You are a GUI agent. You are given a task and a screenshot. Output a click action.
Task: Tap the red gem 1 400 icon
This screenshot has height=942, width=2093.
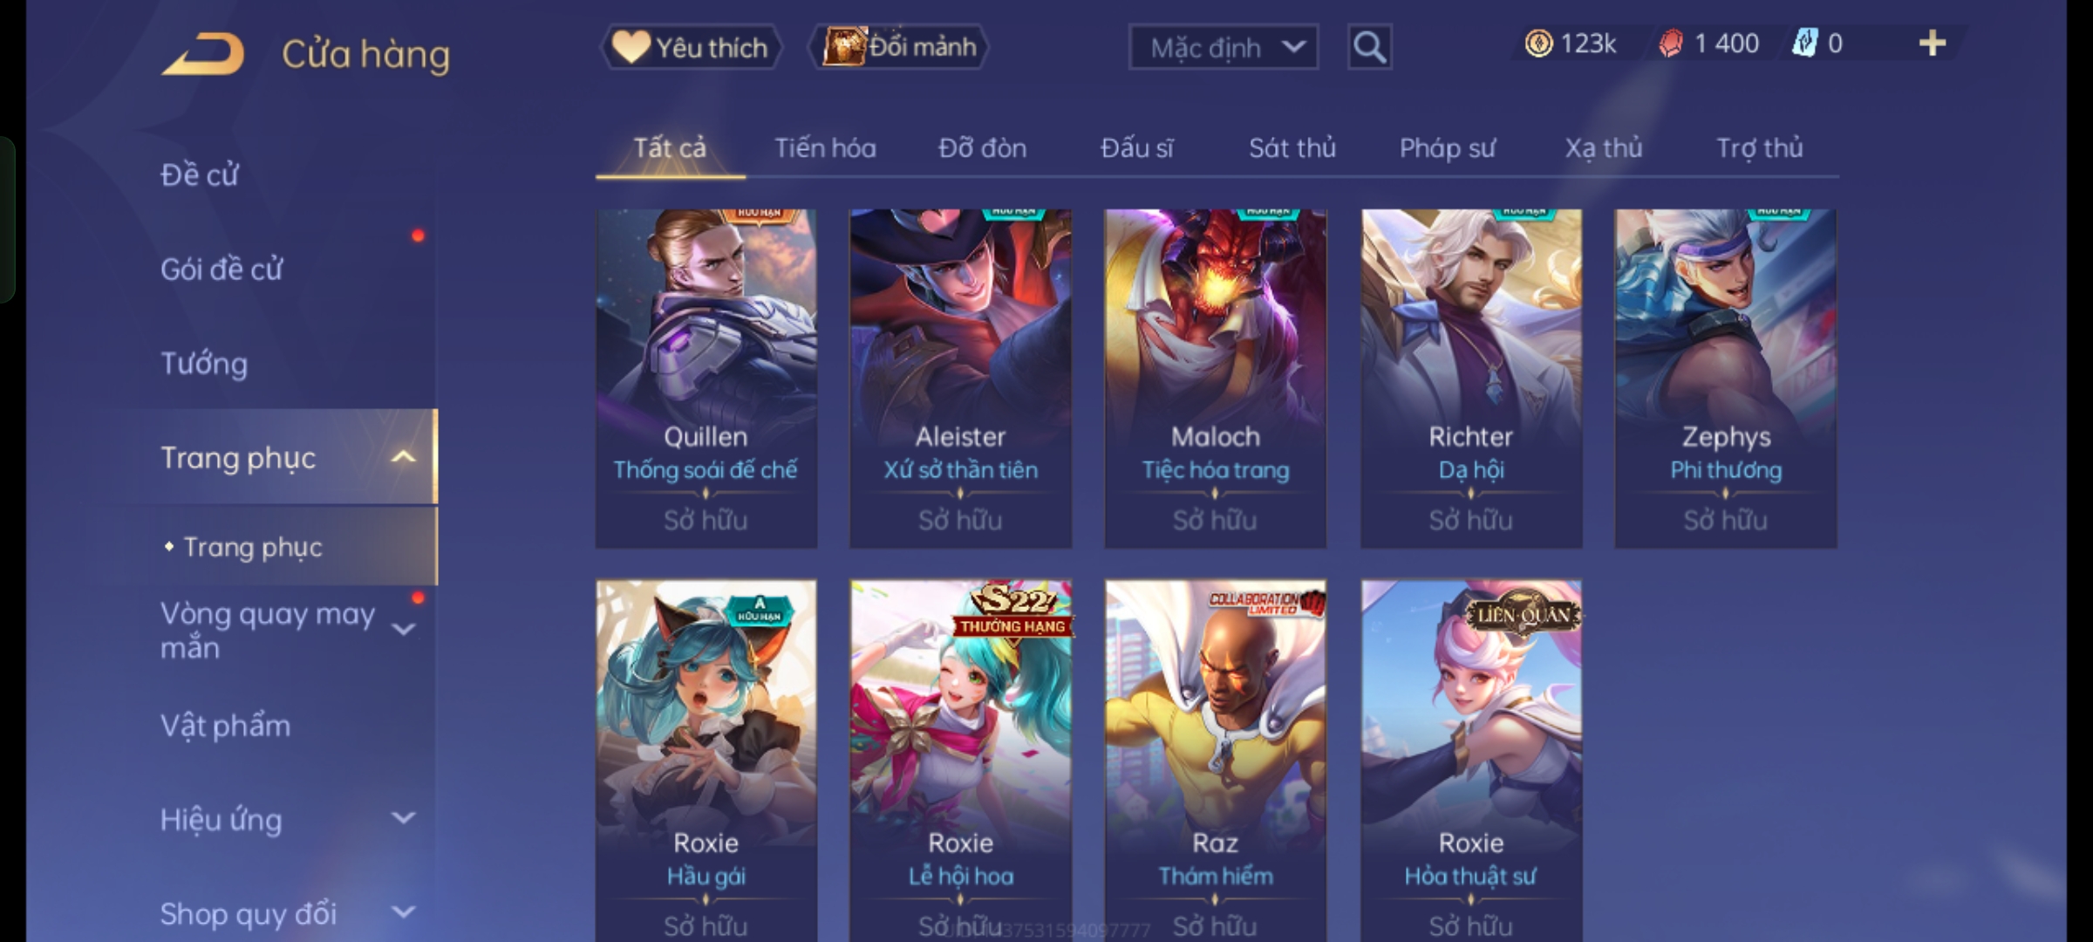[x=1670, y=44]
